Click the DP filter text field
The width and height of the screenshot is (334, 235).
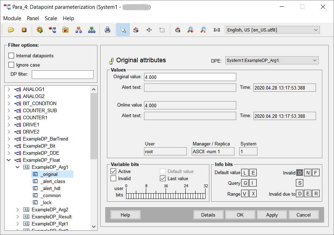(x=62, y=74)
